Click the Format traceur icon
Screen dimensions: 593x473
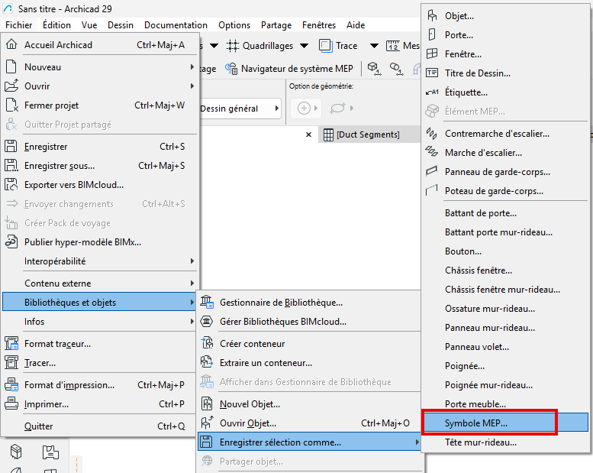[x=11, y=344]
